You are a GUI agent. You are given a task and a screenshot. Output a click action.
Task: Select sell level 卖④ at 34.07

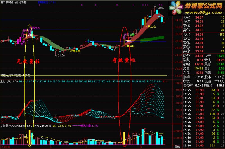[x=204, y=17]
